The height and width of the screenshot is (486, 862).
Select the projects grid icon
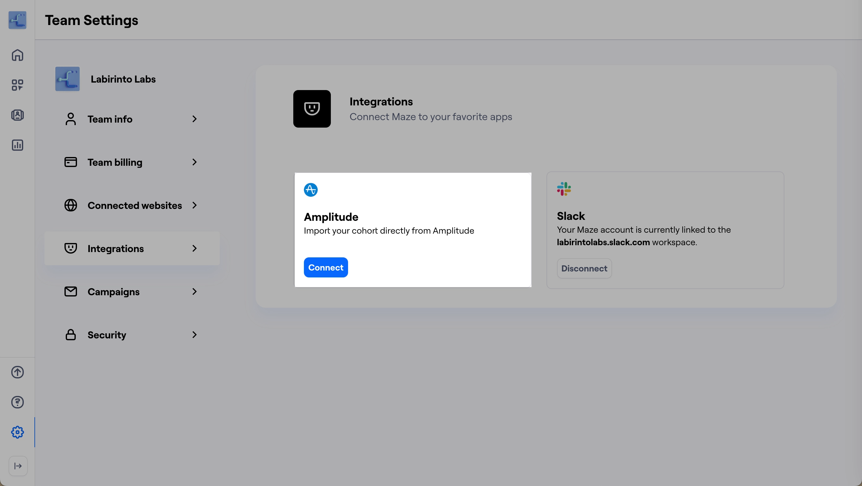17,85
